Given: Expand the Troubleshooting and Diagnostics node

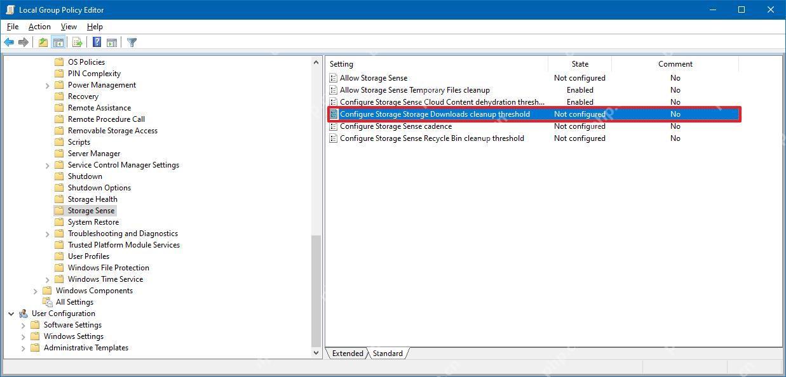Looking at the screenshot, I should click(x=48, y=234).
